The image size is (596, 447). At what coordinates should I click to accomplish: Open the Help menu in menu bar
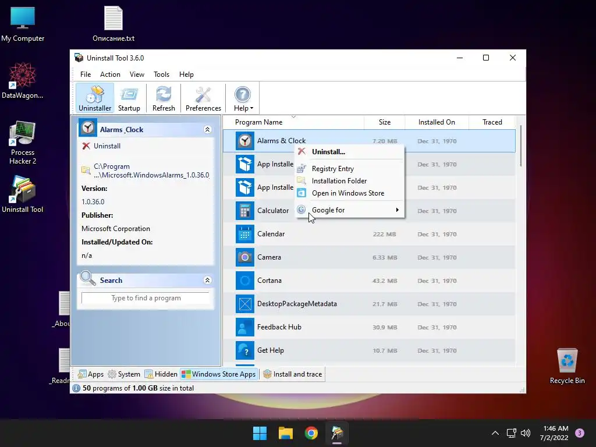point(186,74)
